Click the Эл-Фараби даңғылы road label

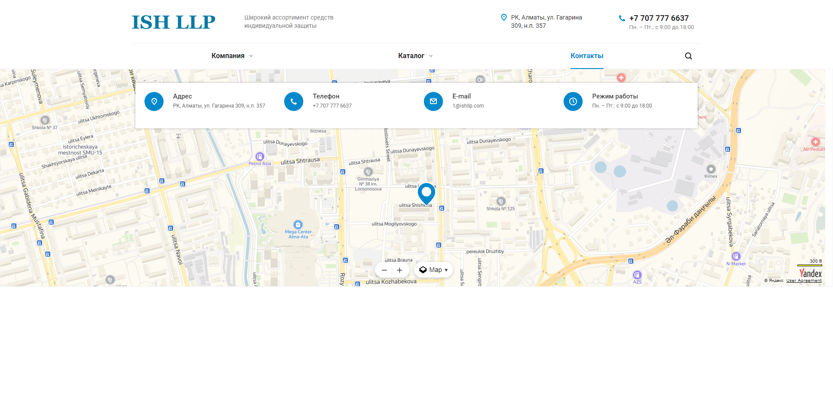[691, 219]
